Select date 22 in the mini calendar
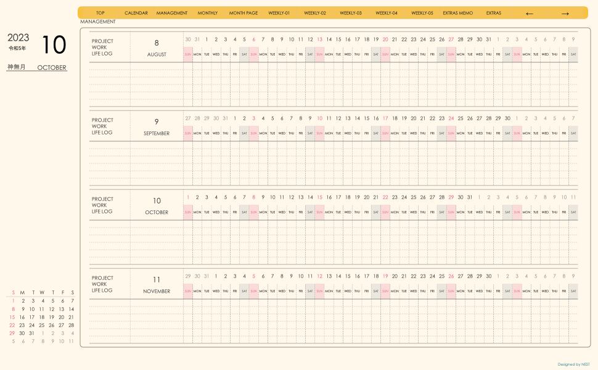This screenshot has height=370, width=598. [12, 325]
